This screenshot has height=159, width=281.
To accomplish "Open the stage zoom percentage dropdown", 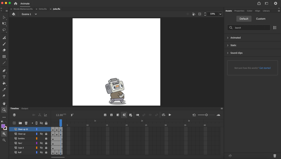I will pyautogui.click(x=220, y=14).
